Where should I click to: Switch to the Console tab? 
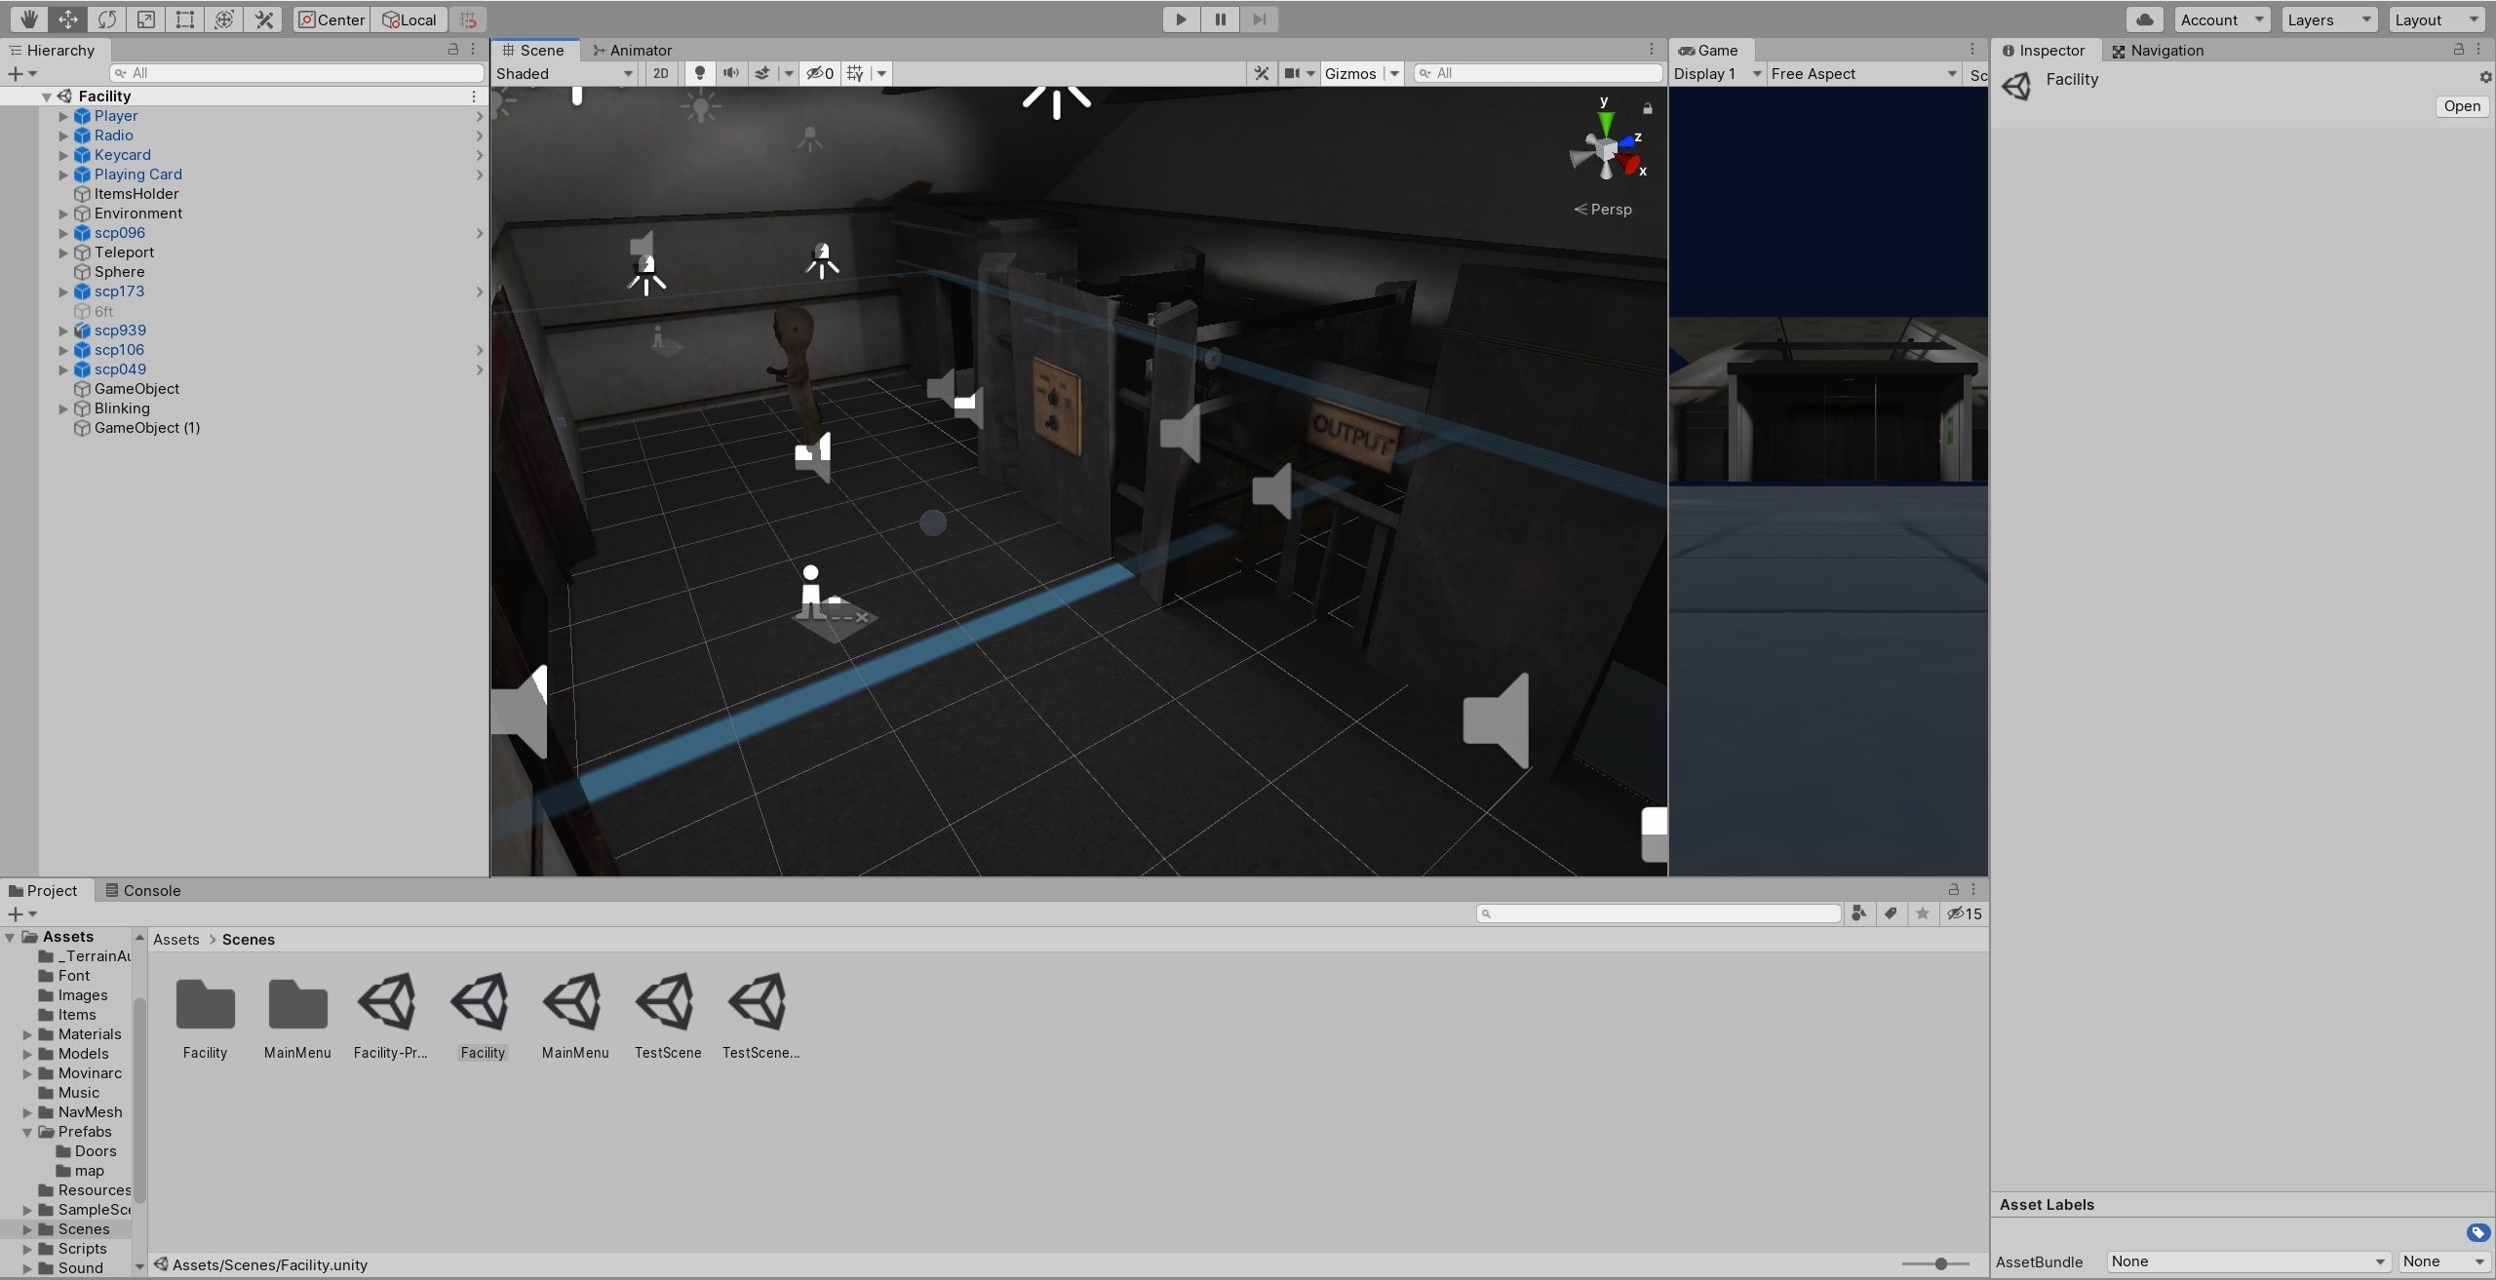pos(142,890)
